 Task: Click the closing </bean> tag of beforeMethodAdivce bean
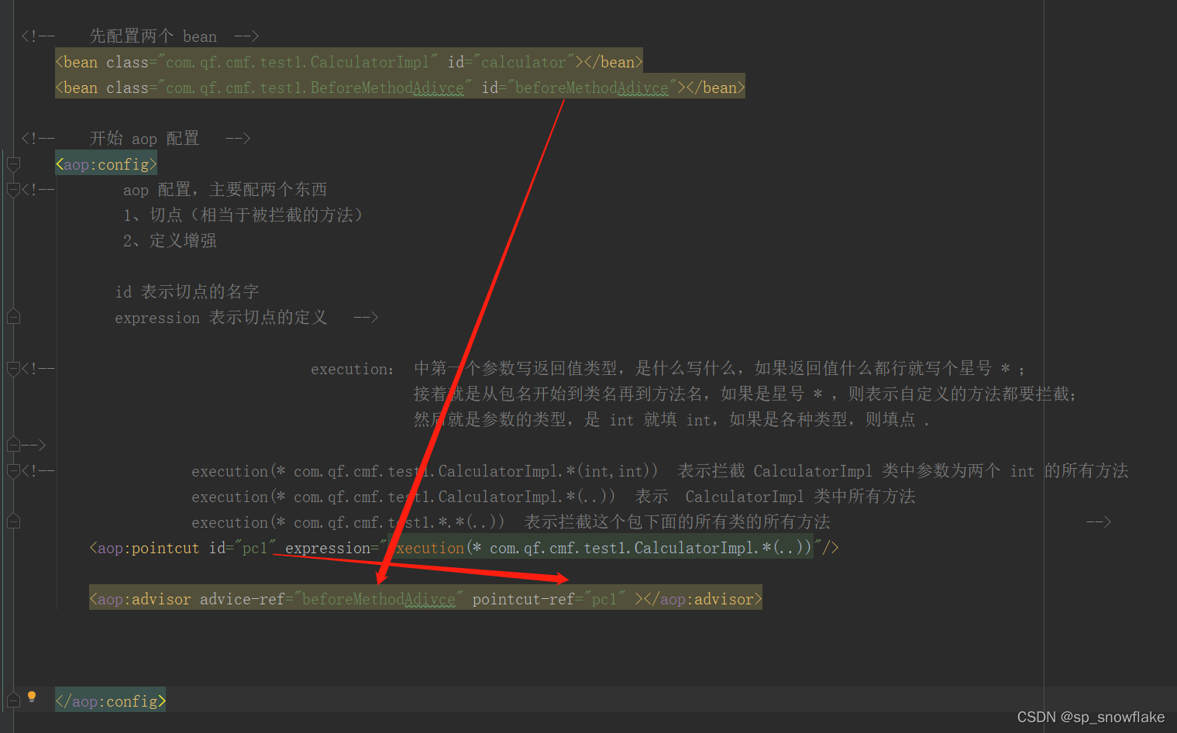[715, 88]
